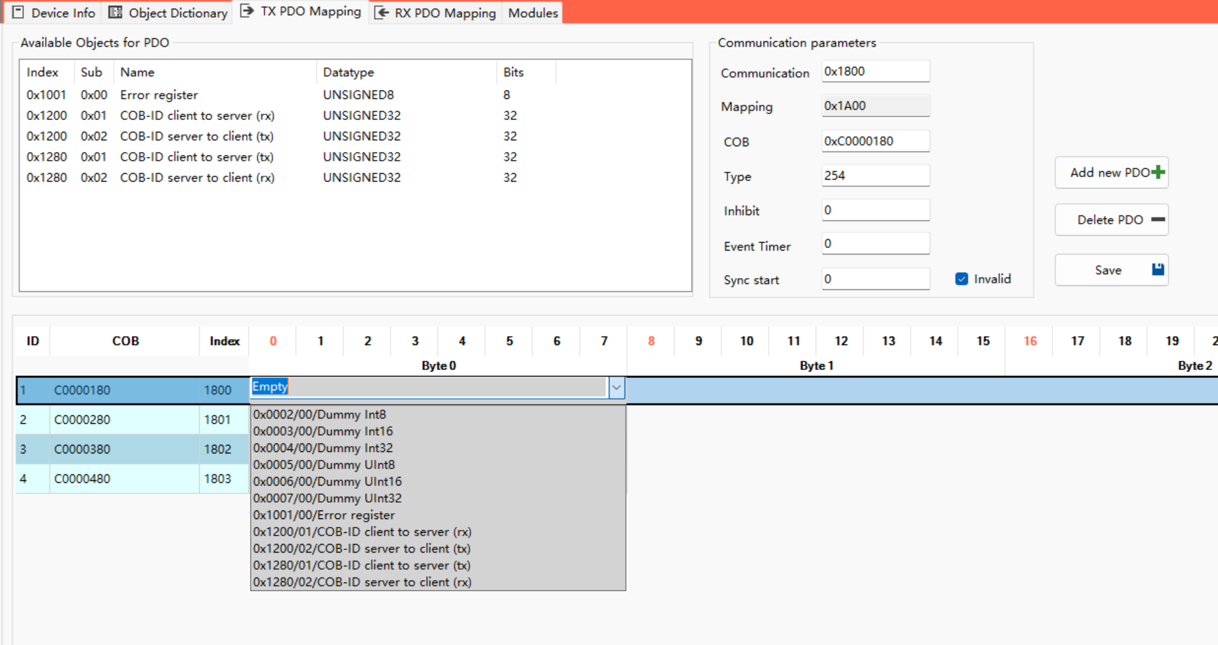Viewport: 1218px width, 645px height.
Task: Select PDO row C0000480
Action: point(125,478)
